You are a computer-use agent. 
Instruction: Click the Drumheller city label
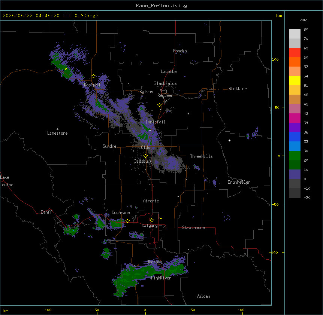239,182
